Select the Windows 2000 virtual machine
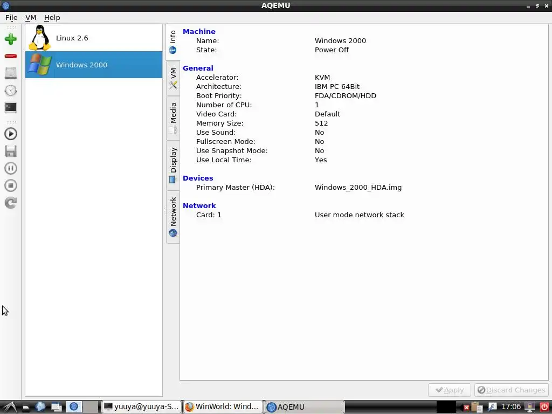The height and width of the screenshot is (414, 552). coord(94,65)
